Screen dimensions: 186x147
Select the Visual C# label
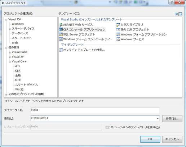pyautogui.click(x=14, y=19)
